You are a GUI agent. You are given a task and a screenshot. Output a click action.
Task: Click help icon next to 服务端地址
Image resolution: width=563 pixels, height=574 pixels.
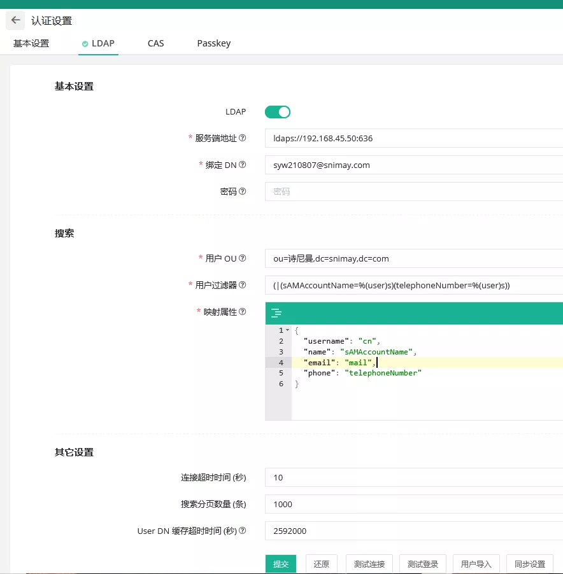click(243, 138)
